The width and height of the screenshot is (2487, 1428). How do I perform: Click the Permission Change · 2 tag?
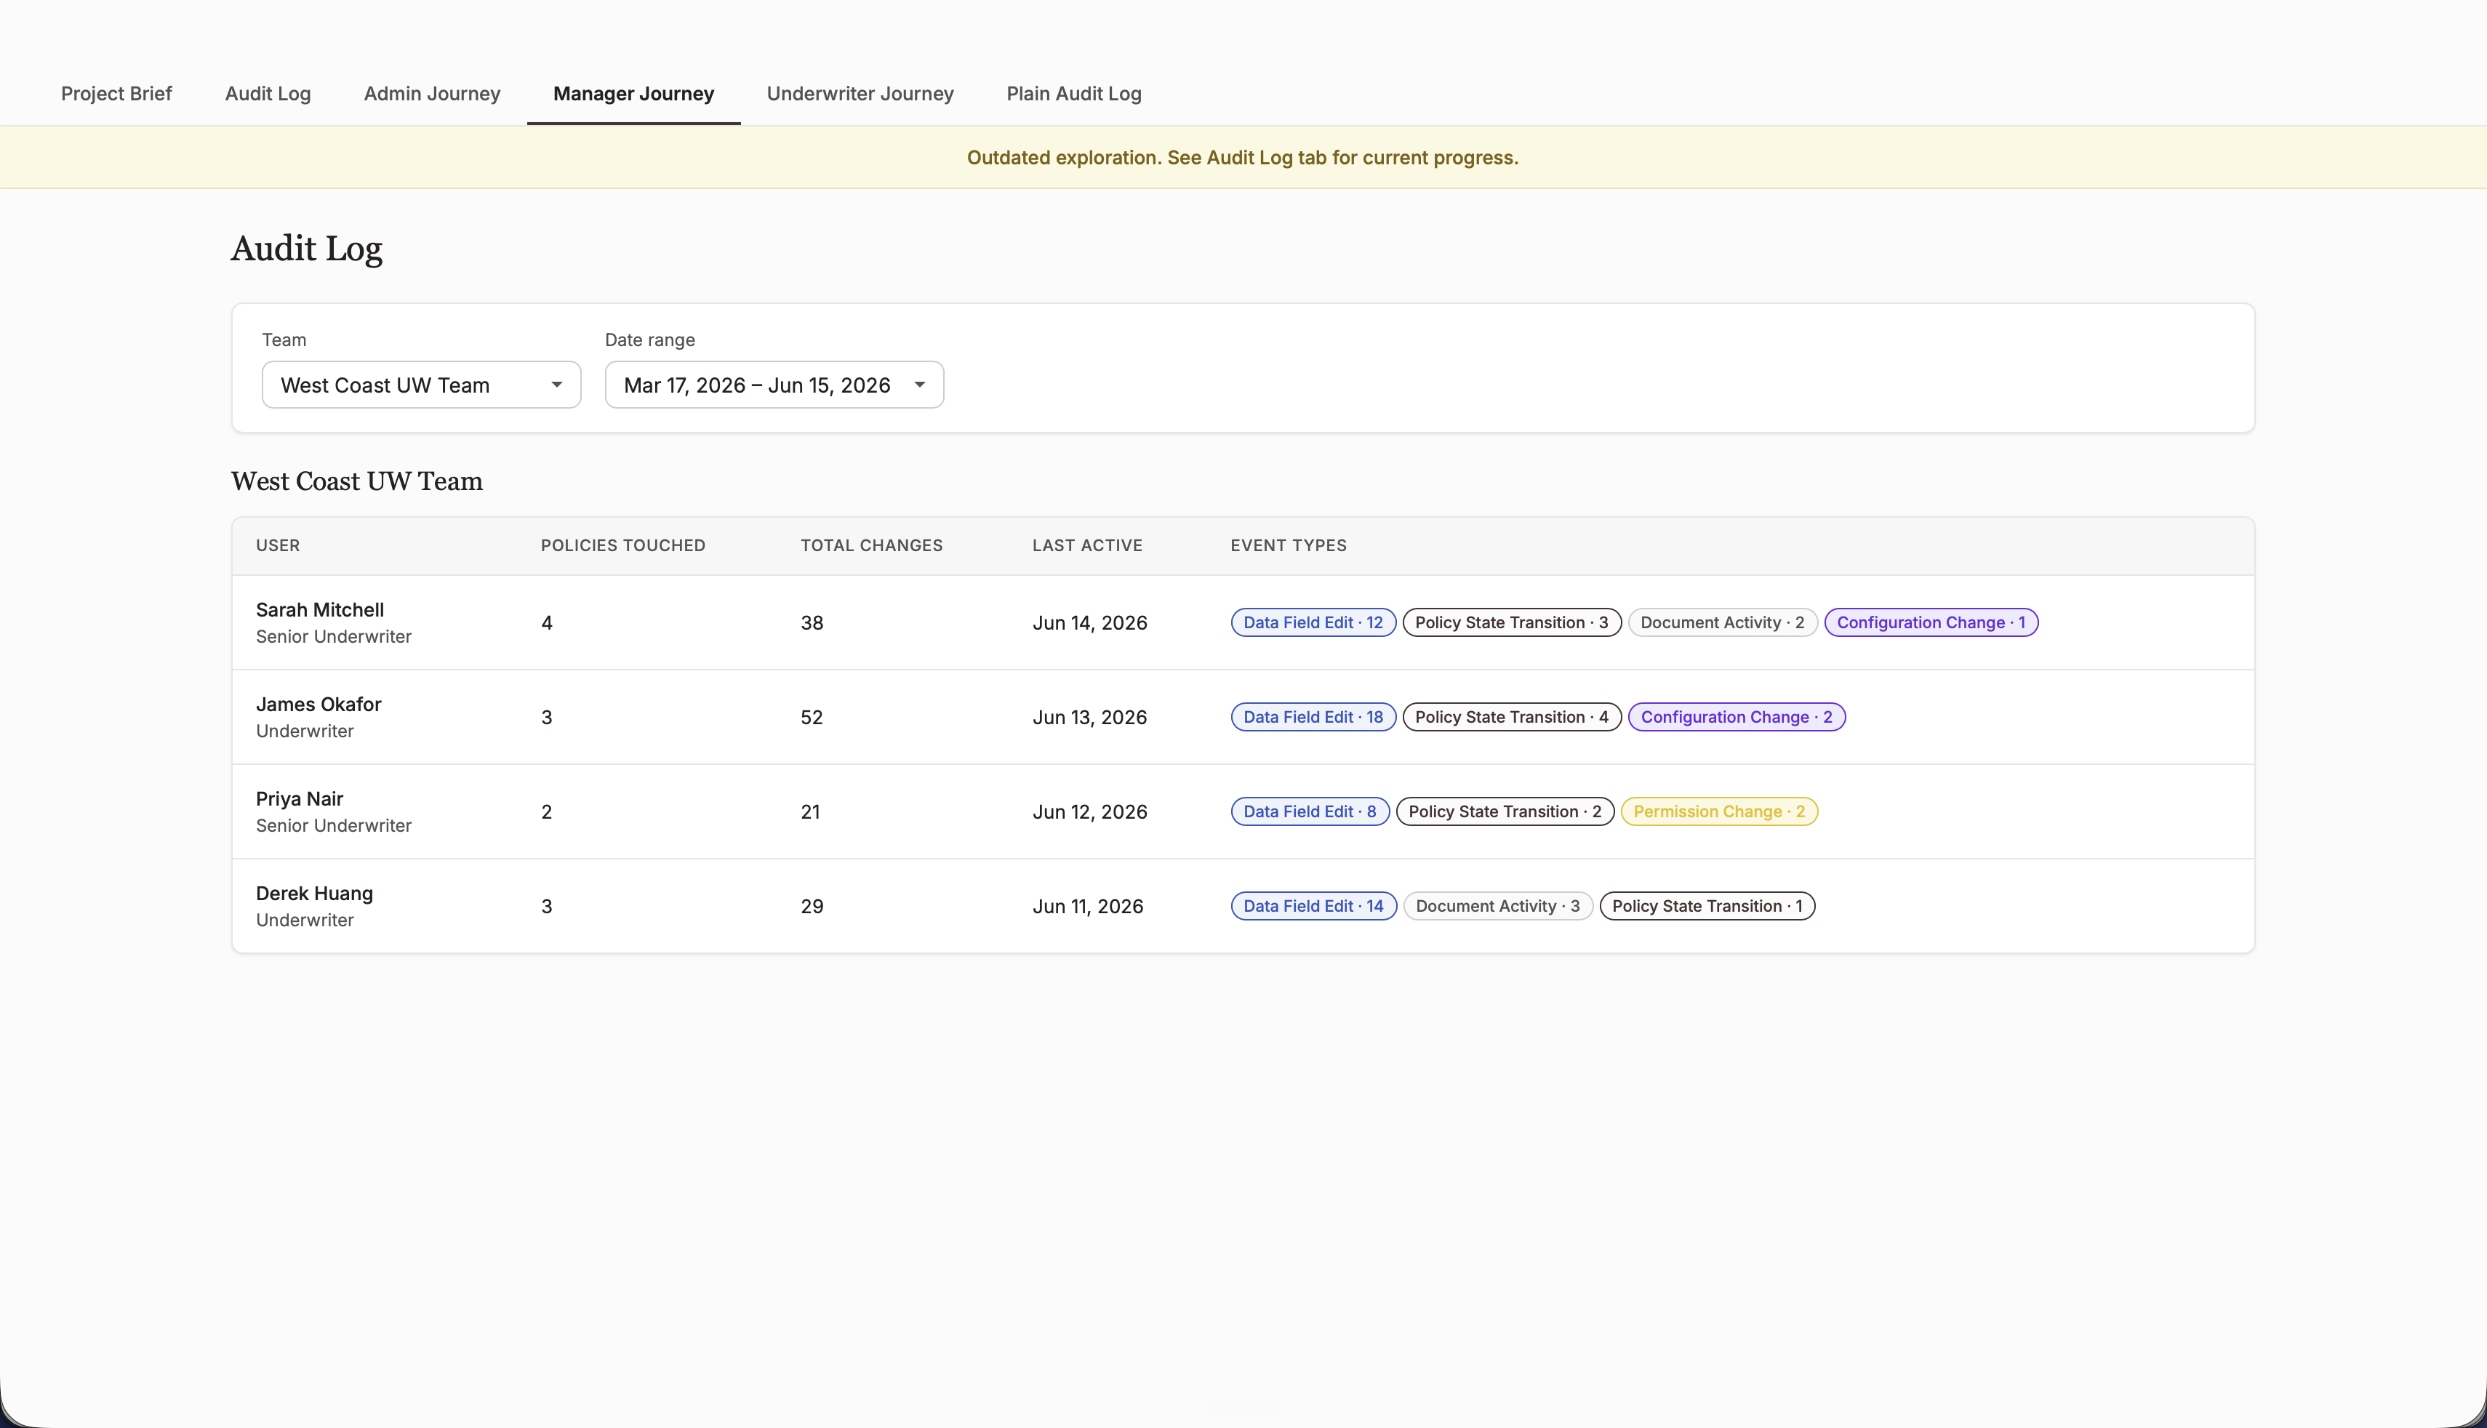pos(1719,812)
